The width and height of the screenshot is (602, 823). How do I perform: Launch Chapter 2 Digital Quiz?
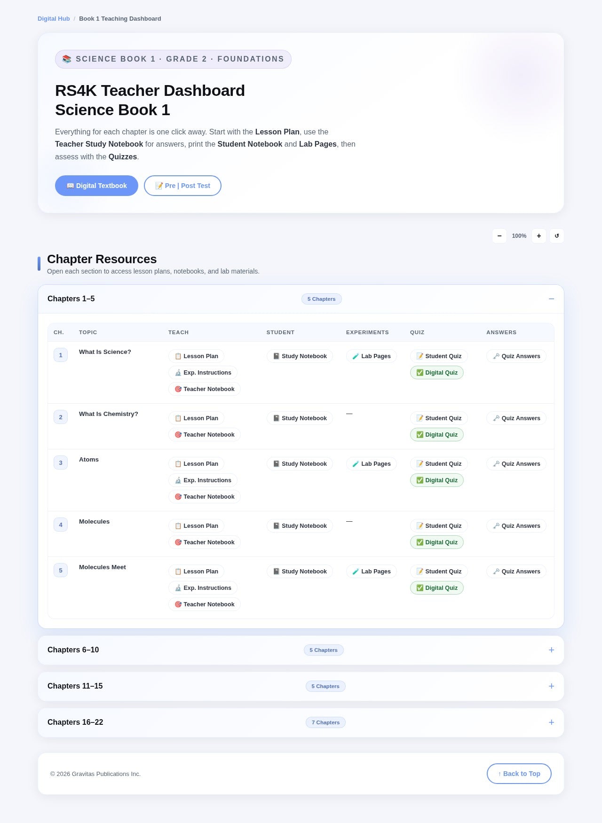click(437, 435)
